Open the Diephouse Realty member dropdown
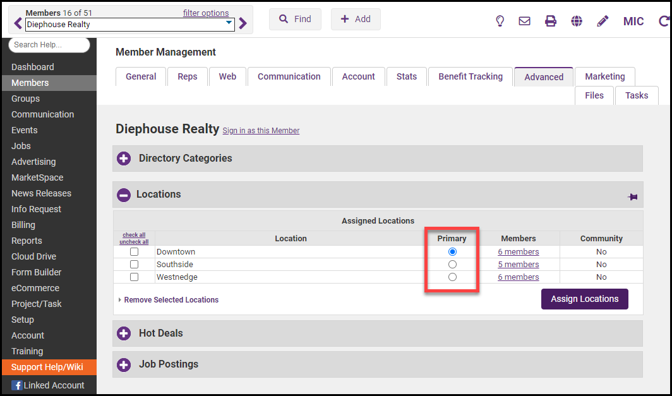 [129, 25]
